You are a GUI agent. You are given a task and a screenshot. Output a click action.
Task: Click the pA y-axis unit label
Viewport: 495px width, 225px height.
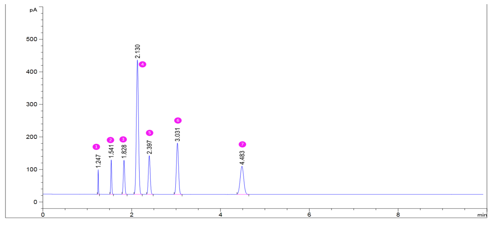coord(33,10)
